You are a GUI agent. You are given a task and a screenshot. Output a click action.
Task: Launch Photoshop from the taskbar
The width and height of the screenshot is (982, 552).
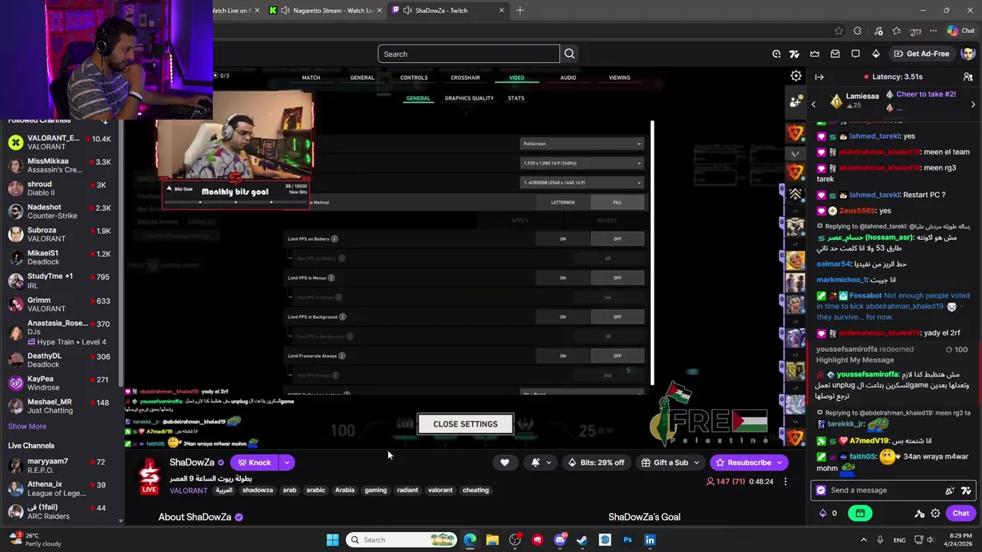tap(628, 540)
